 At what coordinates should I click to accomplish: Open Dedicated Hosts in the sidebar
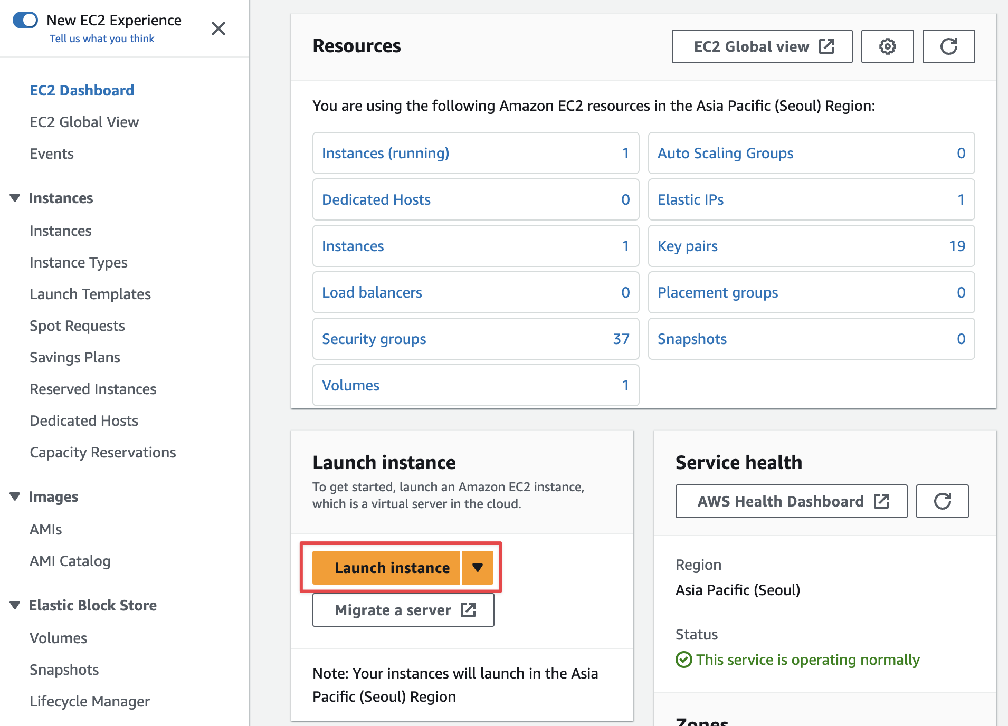(84, 421)
